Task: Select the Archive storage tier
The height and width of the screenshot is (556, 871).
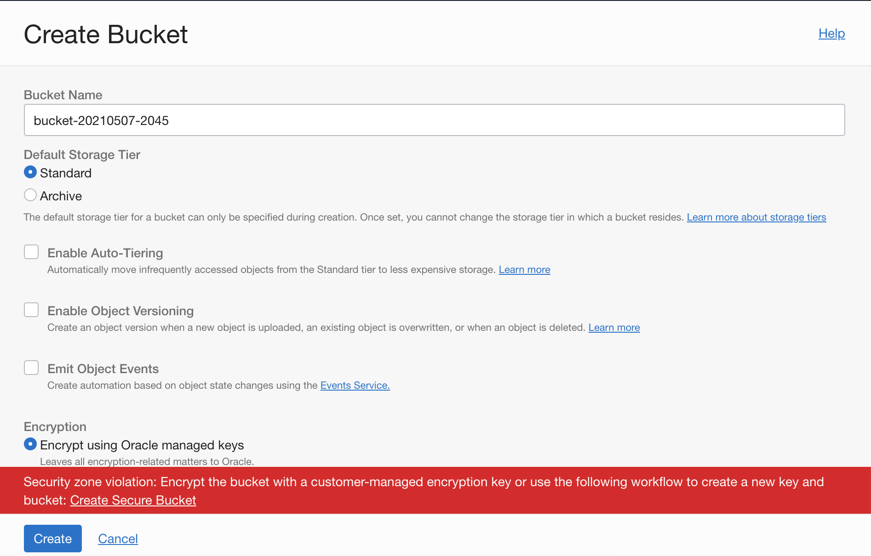Action: [x=30, y=195]
